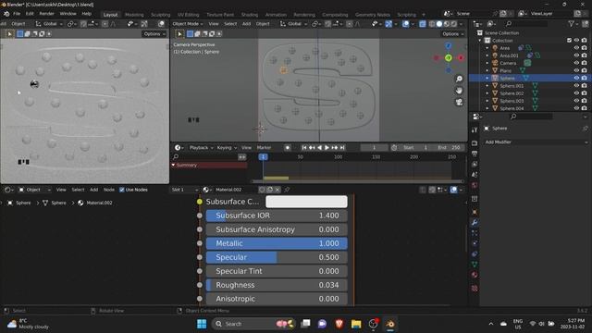
Task: Open the Texture properties tab
Action: 475,289
